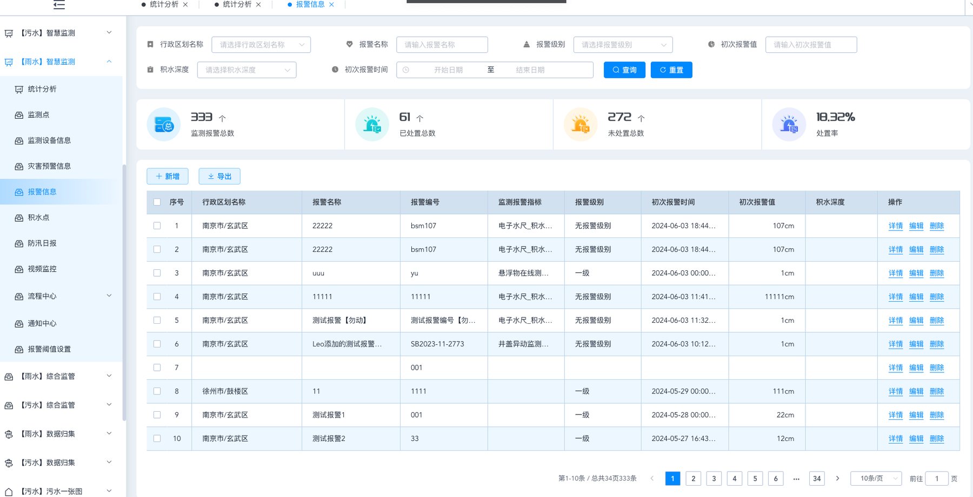Click the 开始日期 date field
Screen dimensions: 973x497
pos(449,70)
